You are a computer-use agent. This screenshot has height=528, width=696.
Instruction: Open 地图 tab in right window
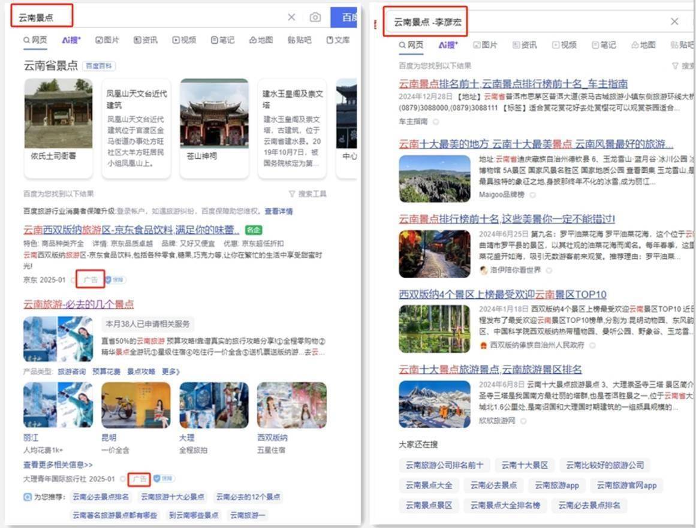point(643,45)
